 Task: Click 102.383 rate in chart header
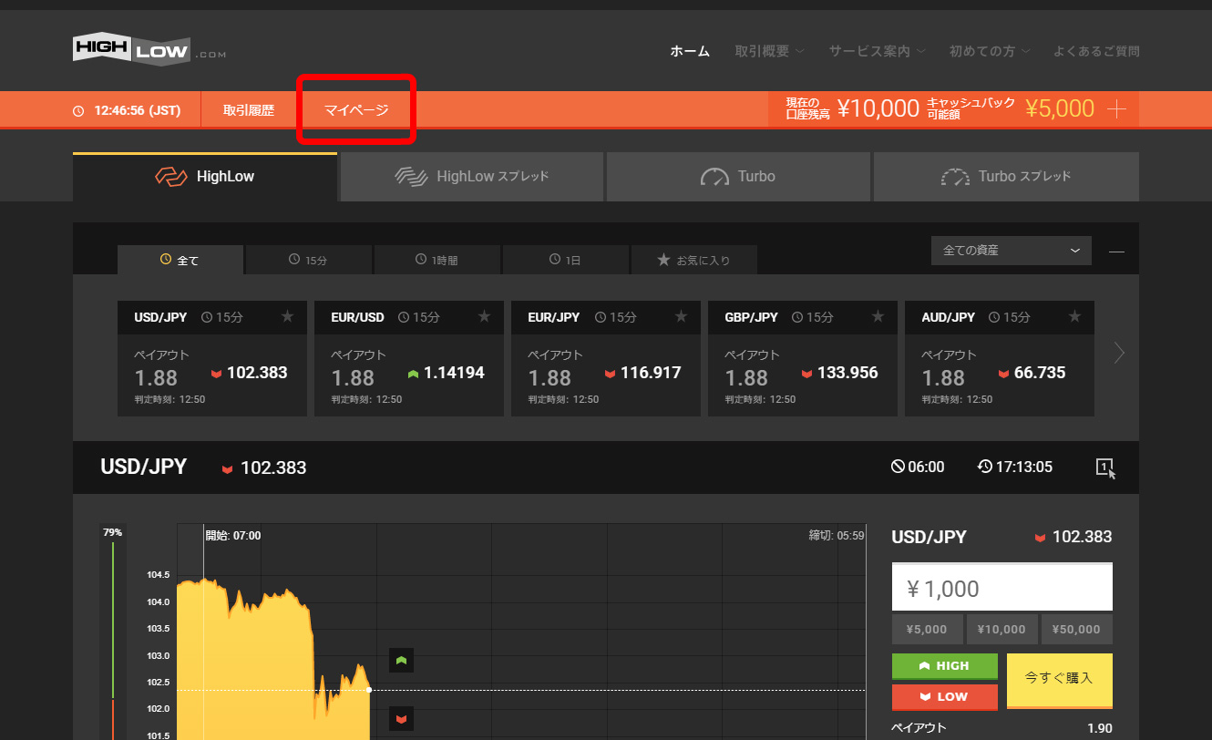(x=273, y=468)
